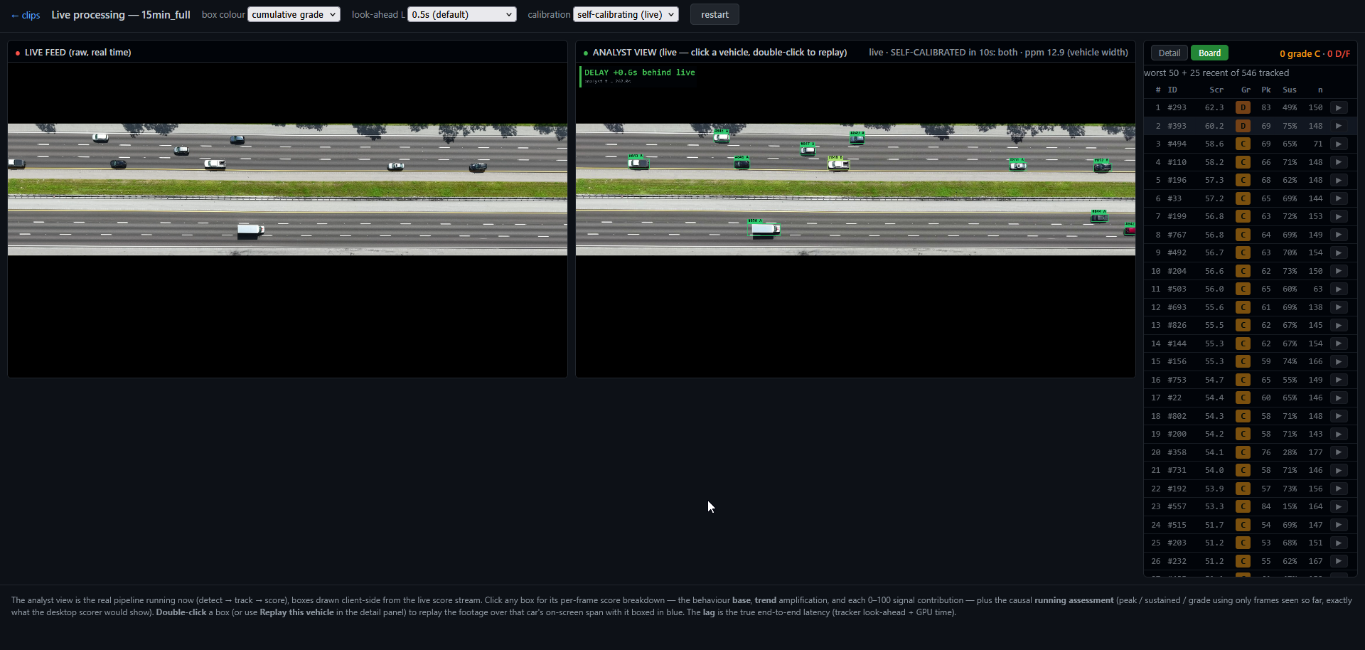Play replay for vehicle #196
The height and width of the screenshot is (650, 1365).
coord(1339,180)
